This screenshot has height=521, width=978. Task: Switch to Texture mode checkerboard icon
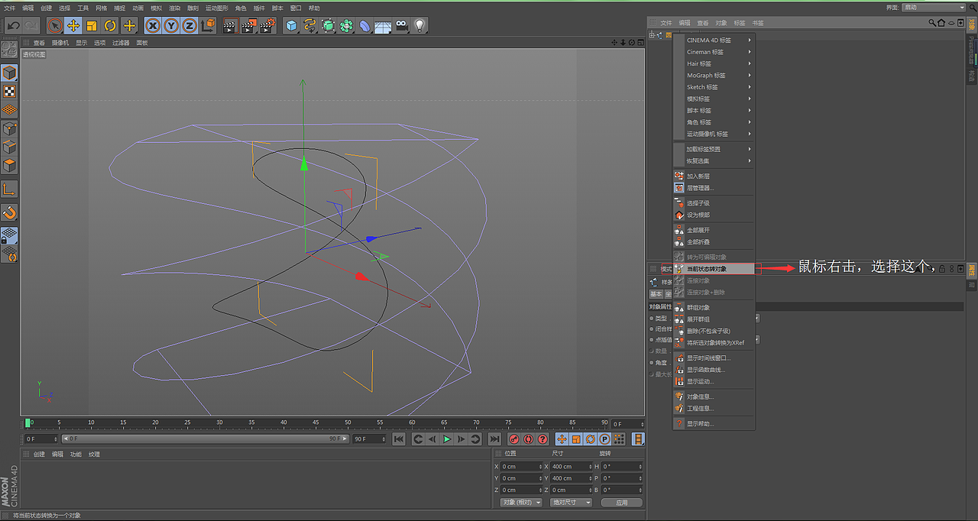coord(9,91)
